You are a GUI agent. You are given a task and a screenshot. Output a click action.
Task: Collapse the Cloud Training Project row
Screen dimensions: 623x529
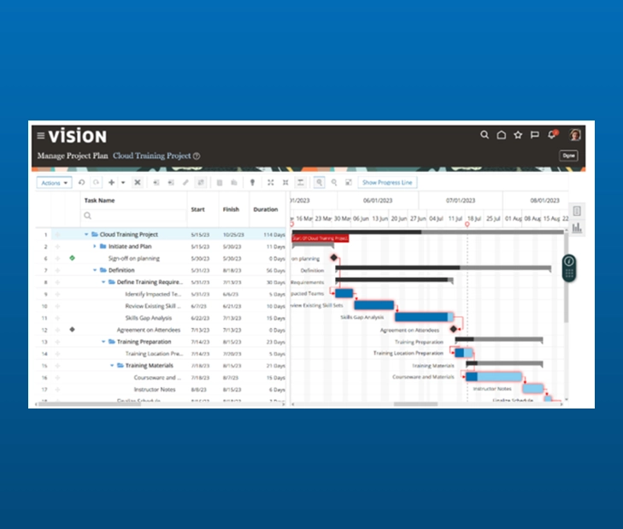pyautogui.click(x=86, y=234)
